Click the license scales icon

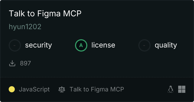[x=62, y=89]
